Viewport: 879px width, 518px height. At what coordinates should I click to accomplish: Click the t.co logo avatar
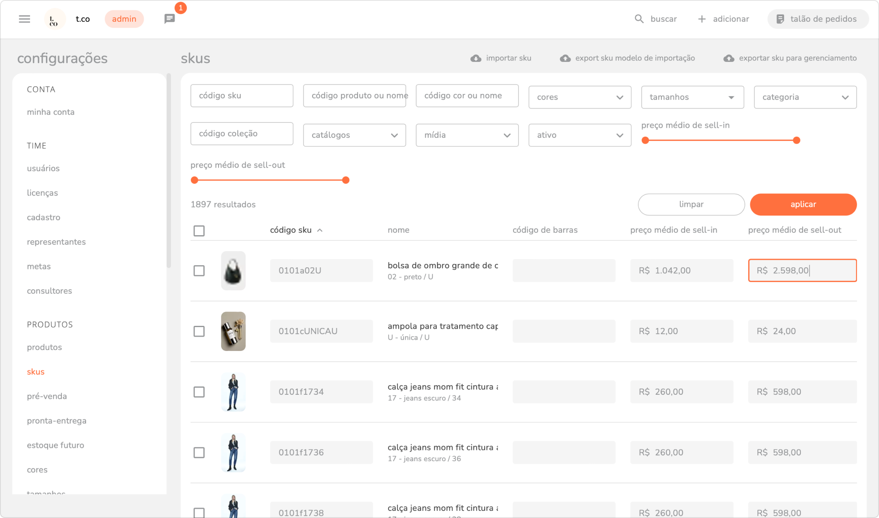tap(54, 19)
